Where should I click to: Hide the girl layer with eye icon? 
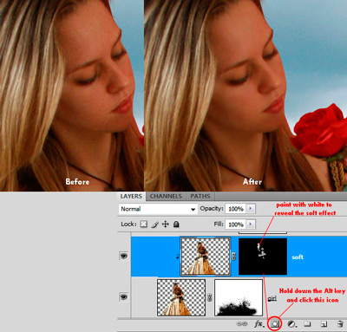pos(124,296)
